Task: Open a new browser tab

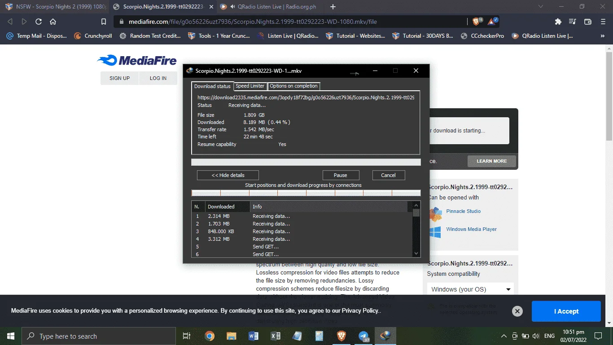Action: coord(333,7)
